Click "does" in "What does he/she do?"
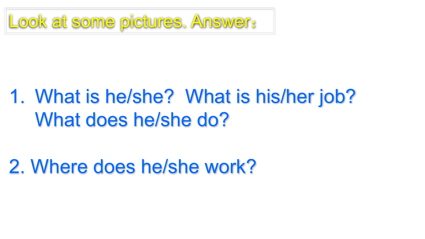 107,120
